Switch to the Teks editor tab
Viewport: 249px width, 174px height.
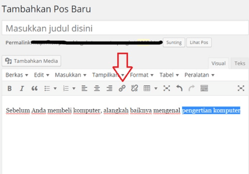tap(240, 63)
